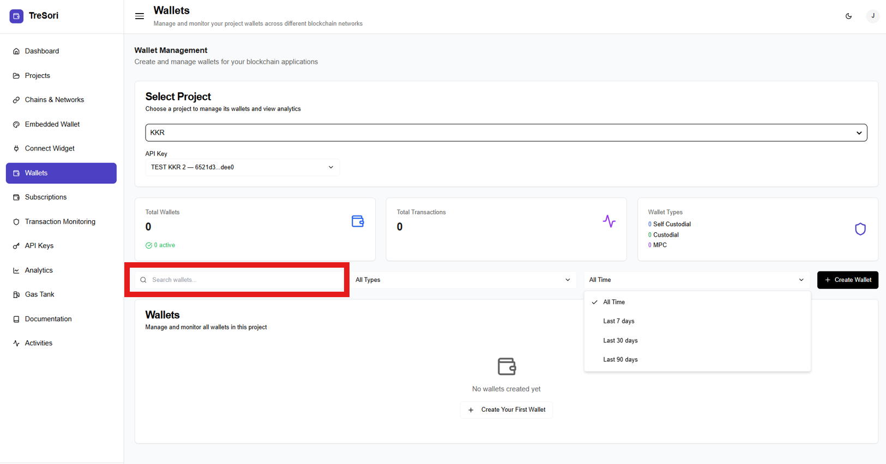Screen dimensions: 886x464
Task: Expand the KKR project dropdown
Action: [505, 132]
